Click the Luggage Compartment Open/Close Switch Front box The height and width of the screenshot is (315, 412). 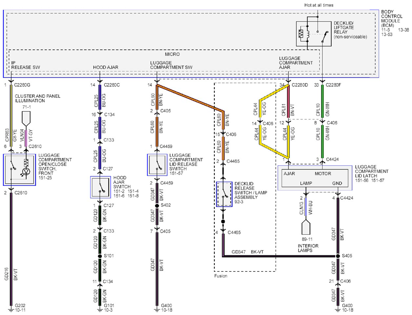[19, 170]
